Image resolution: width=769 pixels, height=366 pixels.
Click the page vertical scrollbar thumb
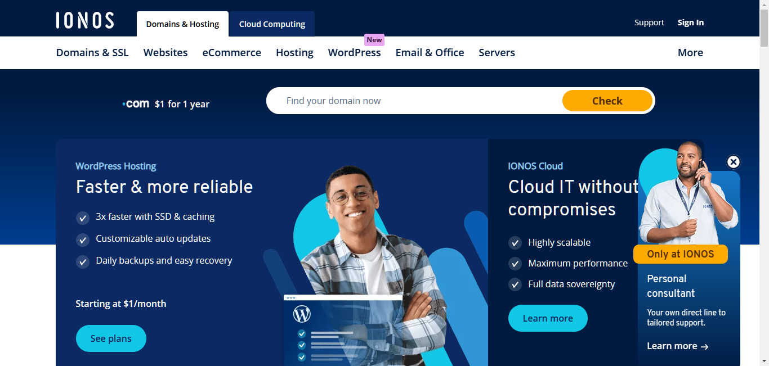coord(764,28)
